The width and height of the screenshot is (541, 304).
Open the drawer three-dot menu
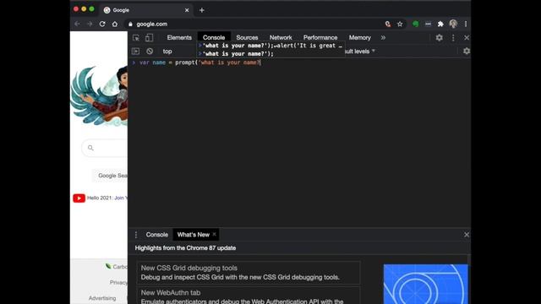(x=136, y=235)
